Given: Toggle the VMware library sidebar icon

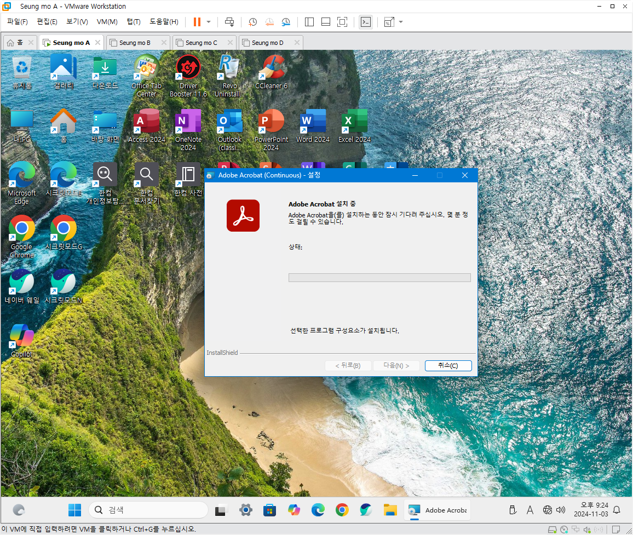Looking at the screenshot, I should [x=309, y=22].
